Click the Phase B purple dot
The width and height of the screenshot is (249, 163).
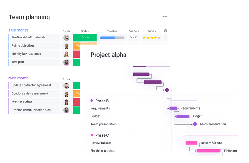(92, 100)
